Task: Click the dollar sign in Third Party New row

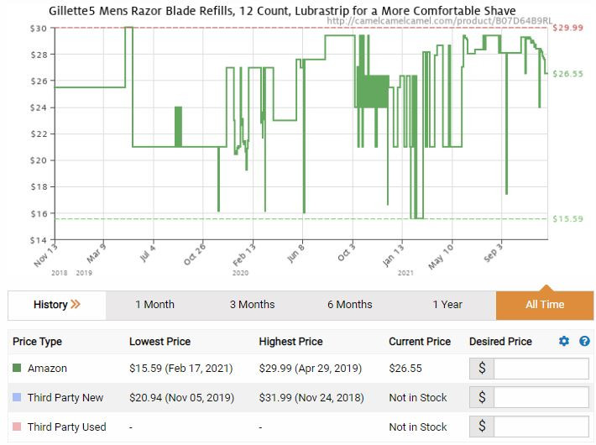Action: tap(482, 397)
